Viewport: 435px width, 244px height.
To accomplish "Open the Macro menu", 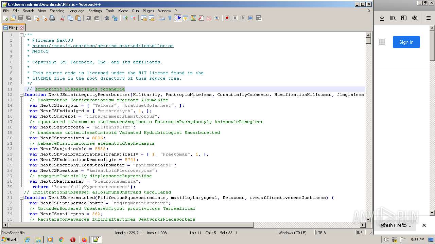I will pyautogui.click(x=123, y=11).
